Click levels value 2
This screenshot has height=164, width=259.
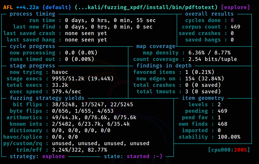point(219,105)
